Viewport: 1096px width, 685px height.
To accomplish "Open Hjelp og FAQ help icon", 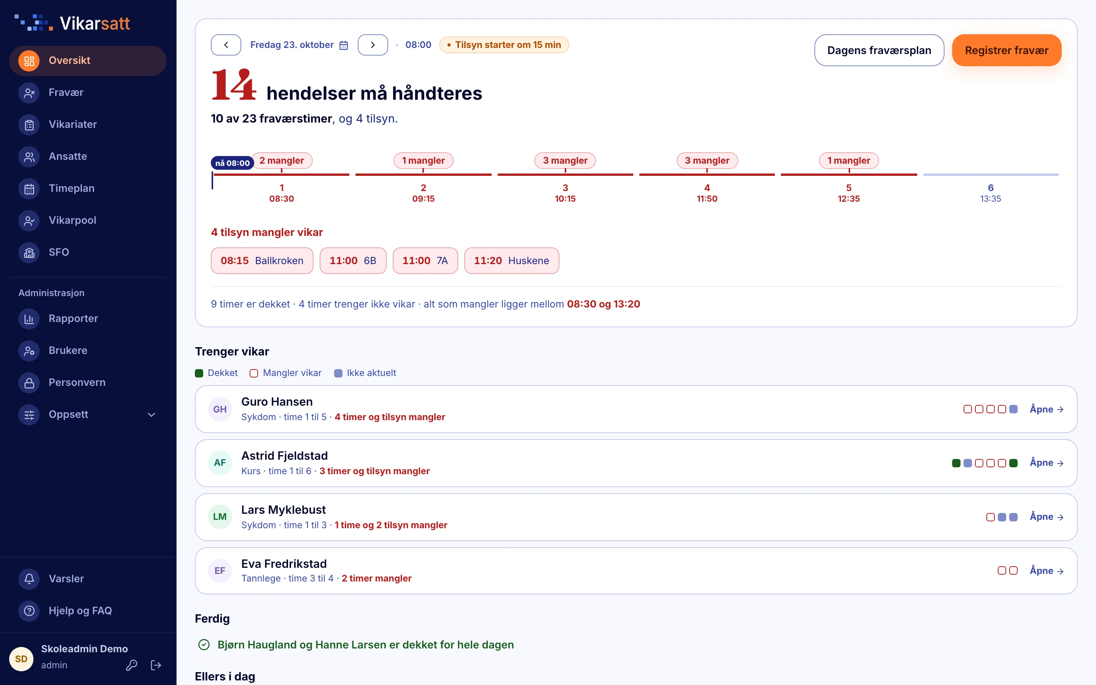I will 29,611.
